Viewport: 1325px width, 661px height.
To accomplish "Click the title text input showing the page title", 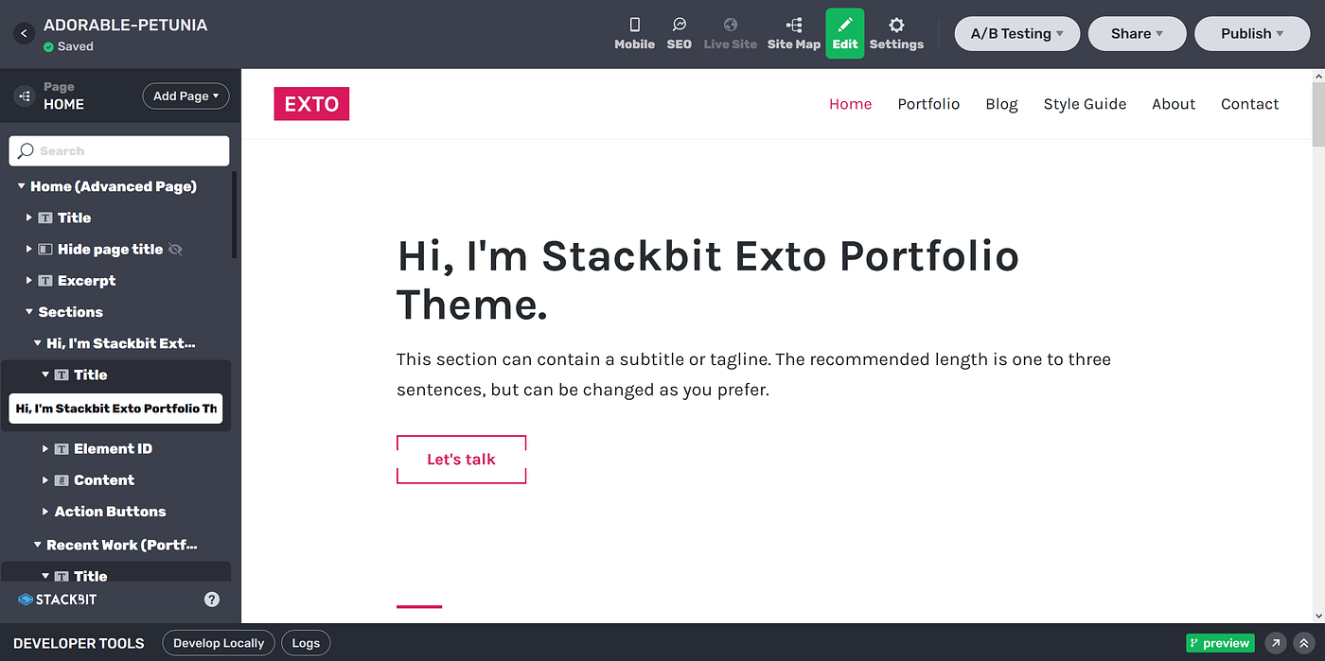I will pyautogui.click(x=115, y=408).
